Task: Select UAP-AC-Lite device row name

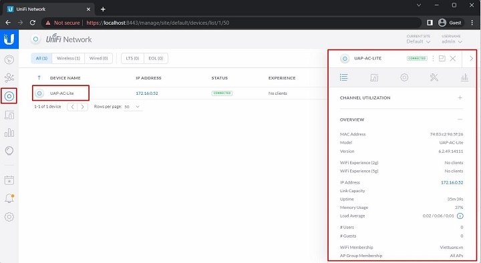Action: coord(62,93)
